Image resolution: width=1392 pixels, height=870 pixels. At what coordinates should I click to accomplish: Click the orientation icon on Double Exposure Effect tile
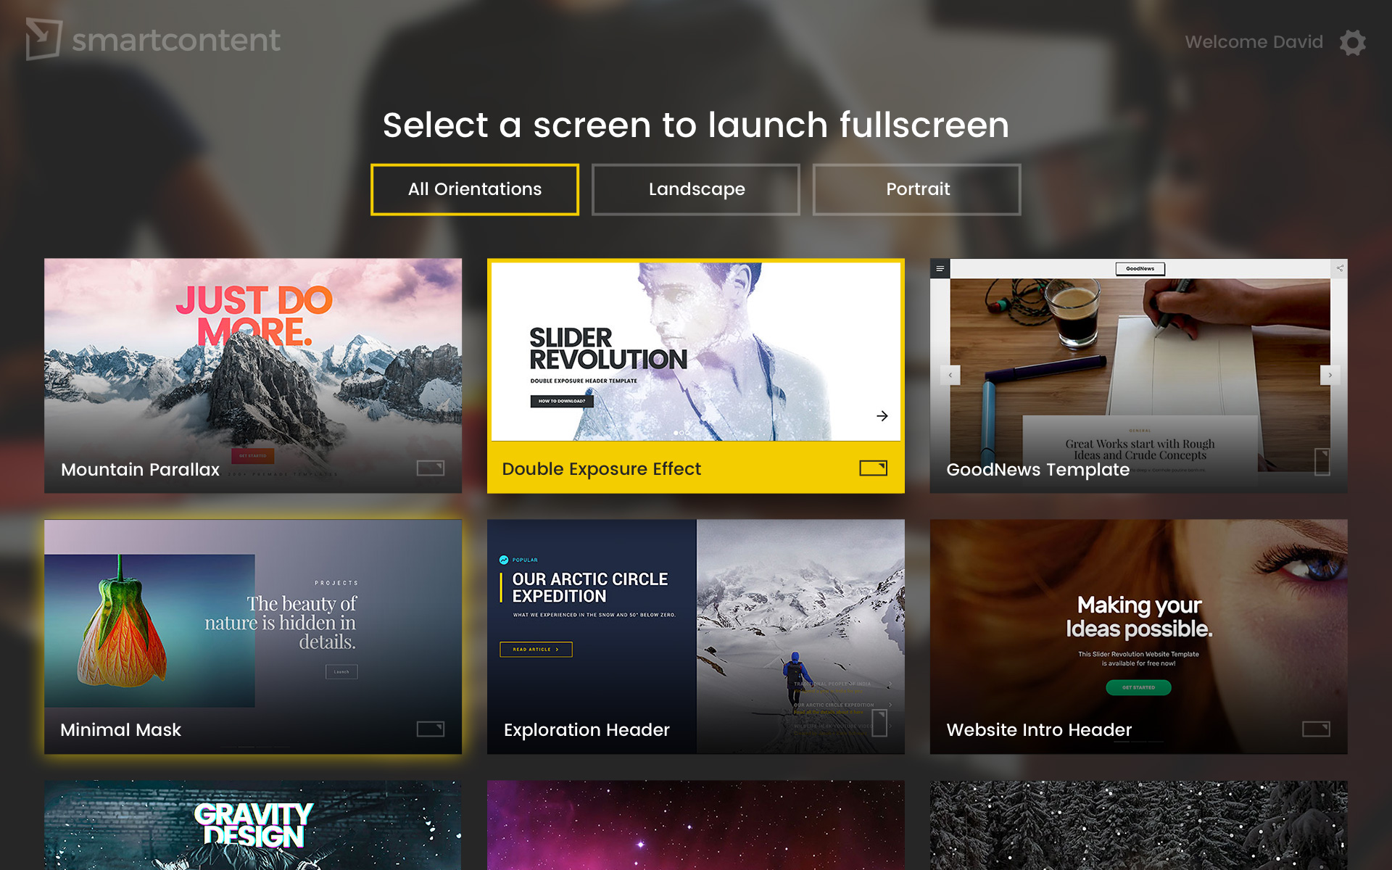(x=873, y=468)
